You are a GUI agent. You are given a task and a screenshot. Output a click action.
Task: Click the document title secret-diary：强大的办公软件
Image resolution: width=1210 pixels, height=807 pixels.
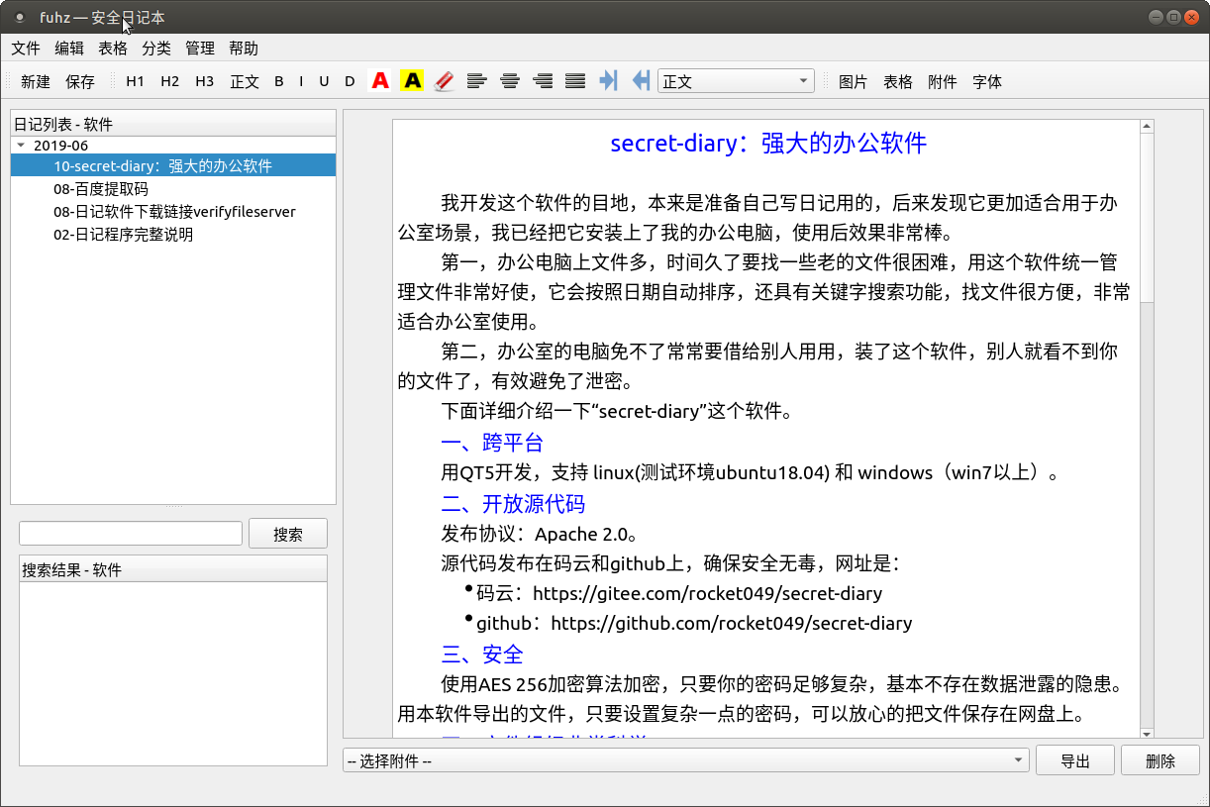pyautogui.click(x=768, y=143)
